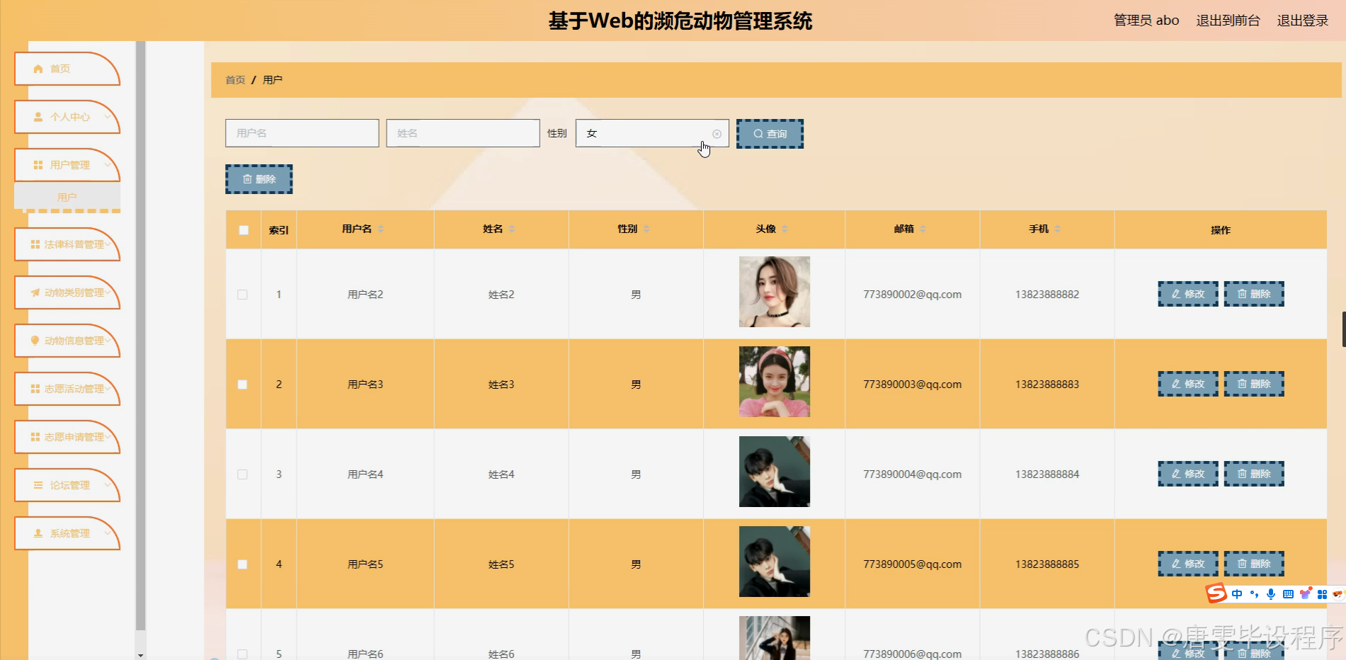Click the bulk 删除 button above the table
1346x660 pixels.
click(x=259, y=179)
